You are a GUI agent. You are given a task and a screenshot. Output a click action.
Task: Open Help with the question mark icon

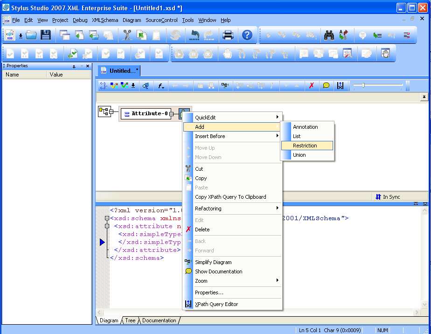point(247,35)
